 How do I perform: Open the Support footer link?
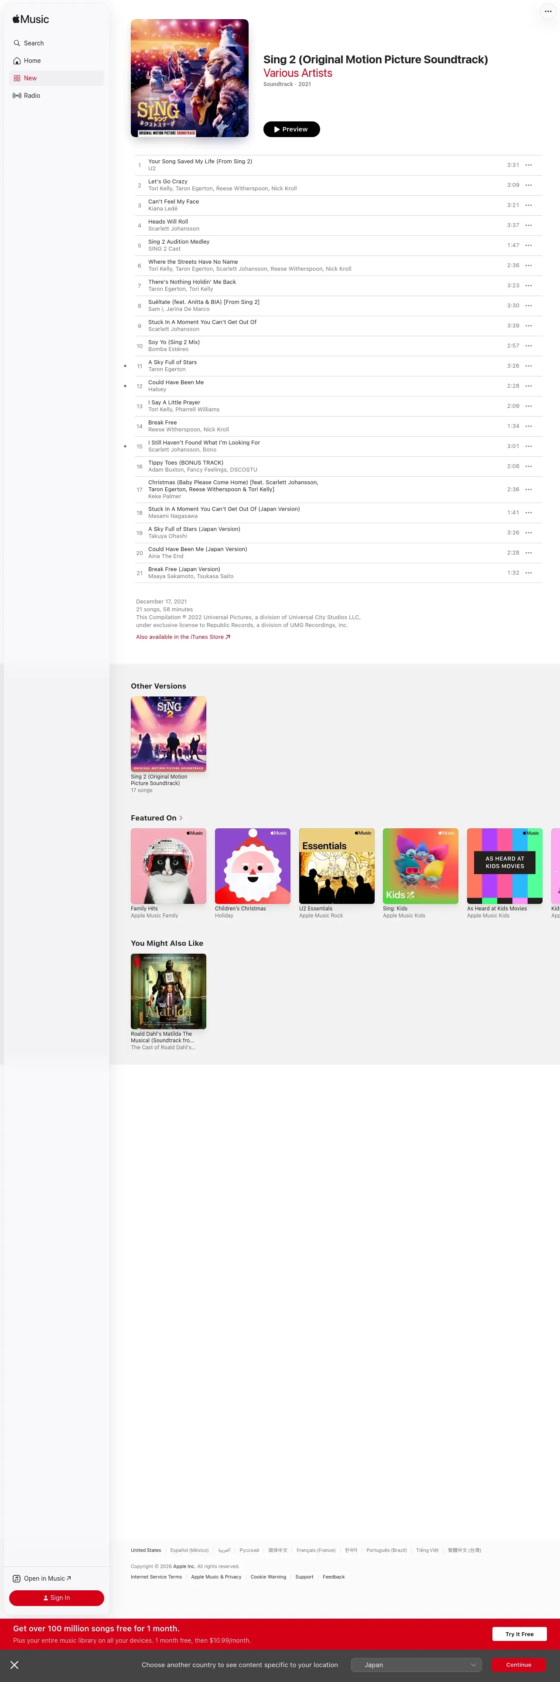(304, 1577)
